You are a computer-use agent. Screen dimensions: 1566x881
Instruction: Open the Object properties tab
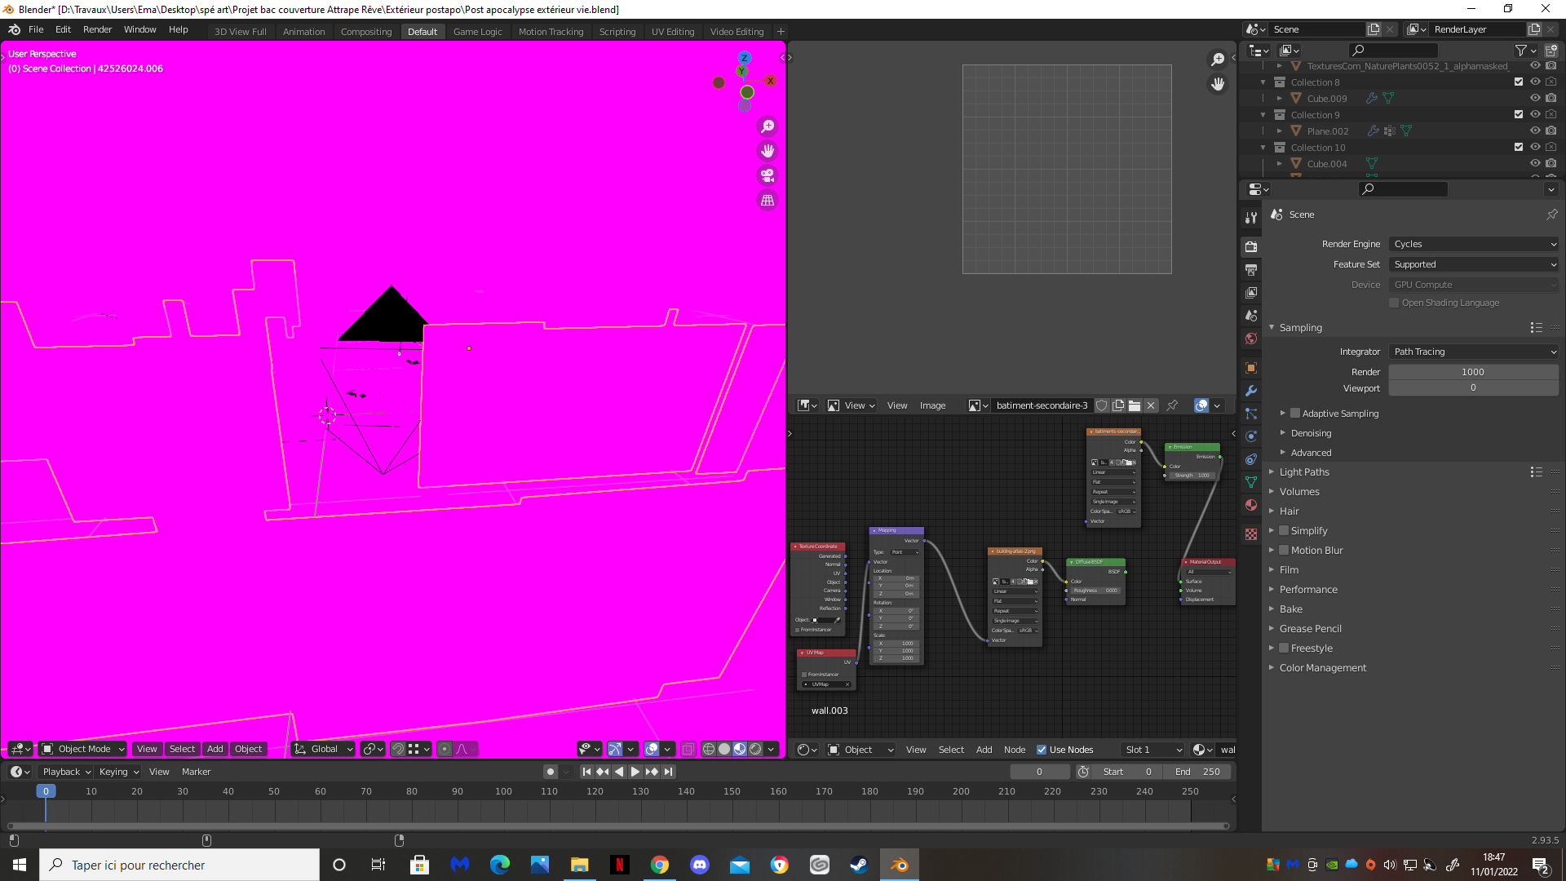(1251, 368)
